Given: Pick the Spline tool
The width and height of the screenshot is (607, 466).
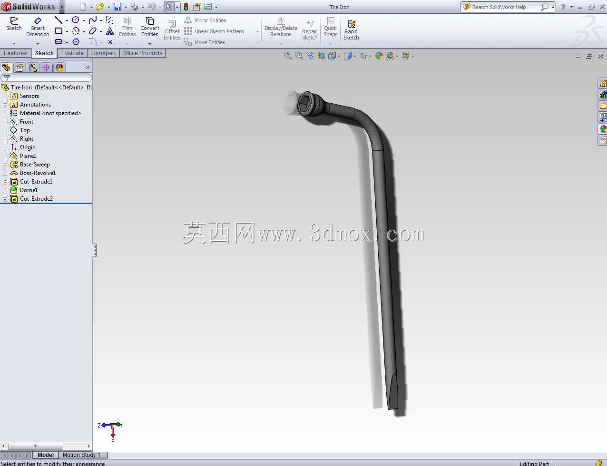Looking at the screenshot, I should 93,20.
